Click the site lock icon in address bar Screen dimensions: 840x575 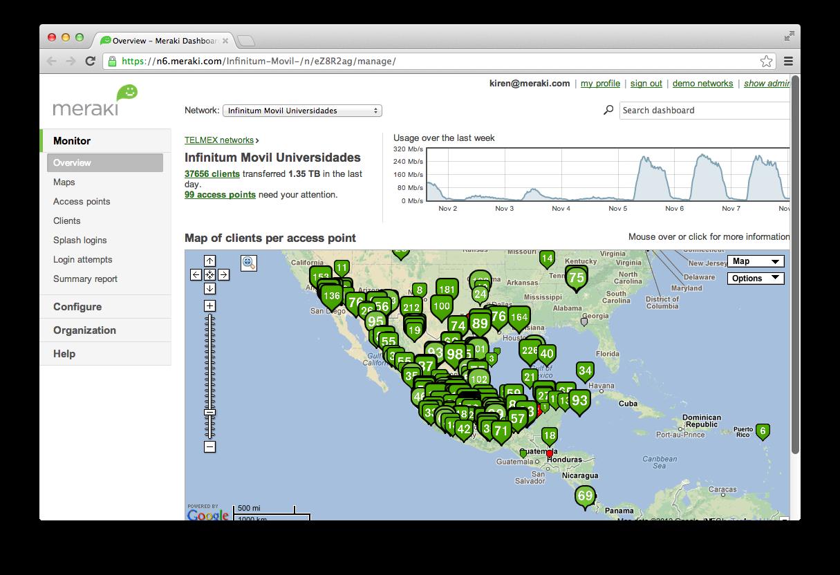113,61
